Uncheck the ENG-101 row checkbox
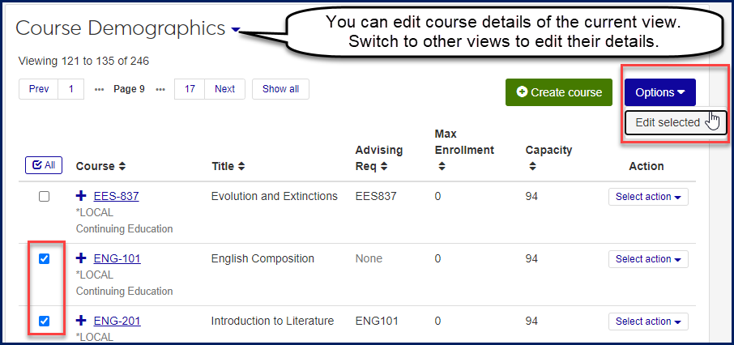Screen dimensions: 734x345 45,258
